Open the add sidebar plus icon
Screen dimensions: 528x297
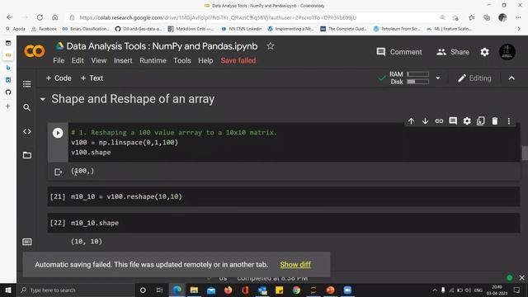(x=7, y=106)
